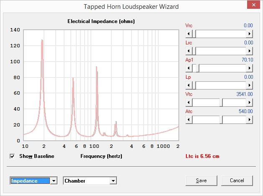The height and width of the screenshot is (196, 263).
Task: Click the right arrow of the Vtc slider
Action: point(250,102)
